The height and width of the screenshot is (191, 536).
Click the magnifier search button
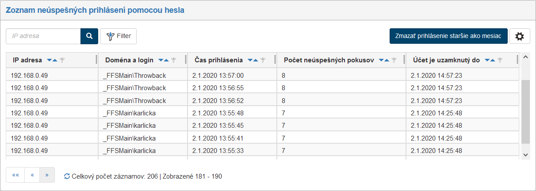coord(89,36)
